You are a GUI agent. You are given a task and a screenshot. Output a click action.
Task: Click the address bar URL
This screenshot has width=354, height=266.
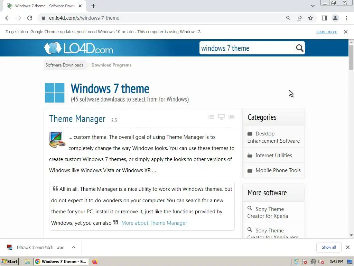(x=84, y=18)
